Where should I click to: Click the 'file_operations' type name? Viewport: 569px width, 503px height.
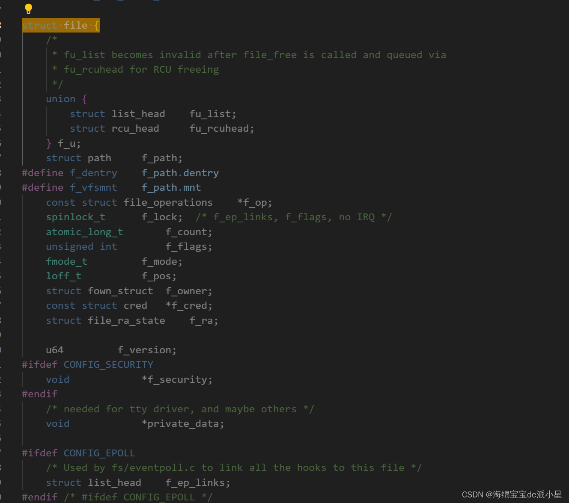(168, 202)
